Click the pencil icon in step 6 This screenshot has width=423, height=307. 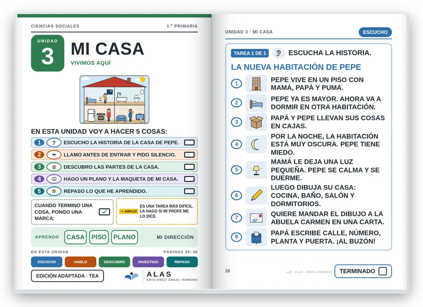[256, 195]
